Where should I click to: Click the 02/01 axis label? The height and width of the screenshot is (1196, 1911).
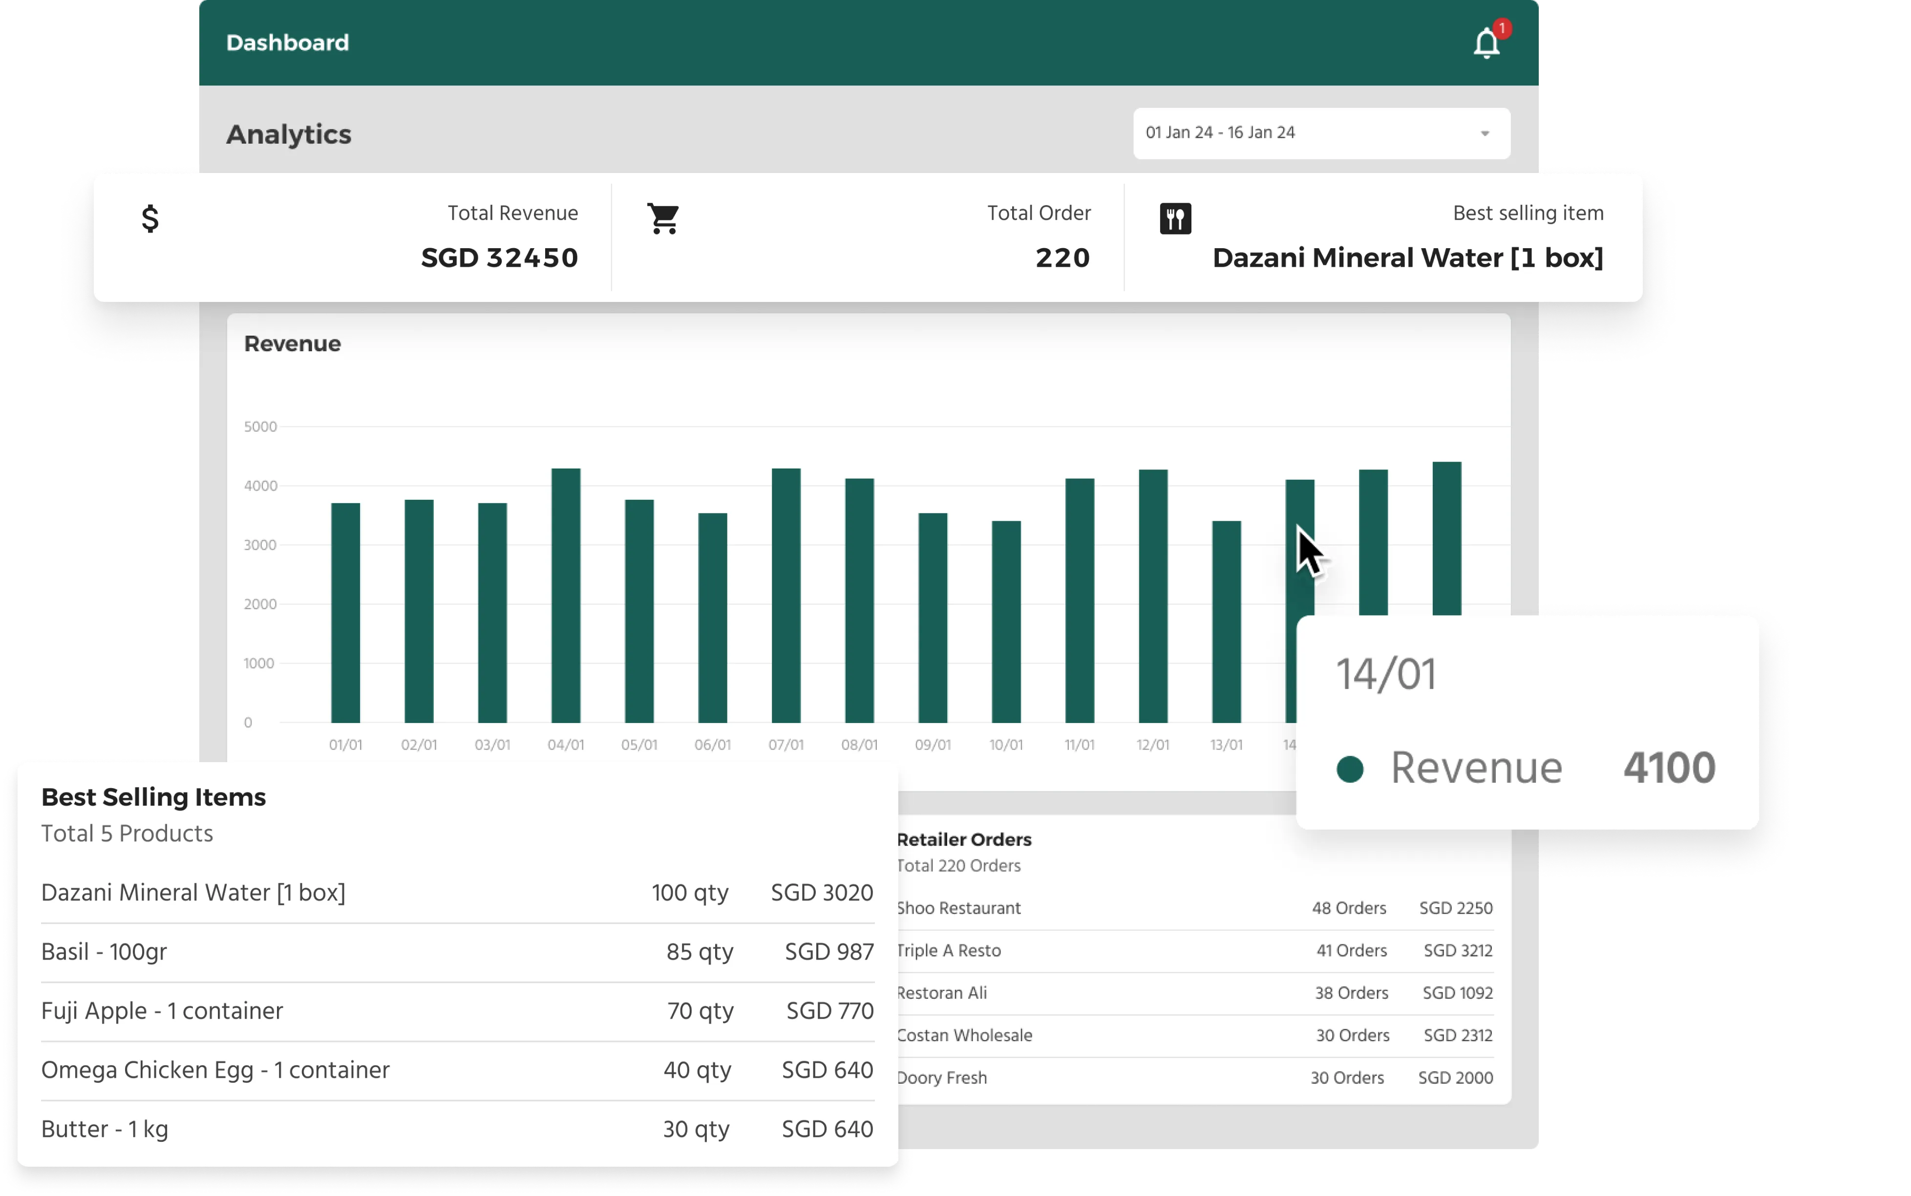[419, 745]
